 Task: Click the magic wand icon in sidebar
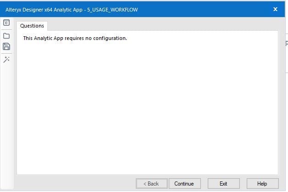coord(6,60)
